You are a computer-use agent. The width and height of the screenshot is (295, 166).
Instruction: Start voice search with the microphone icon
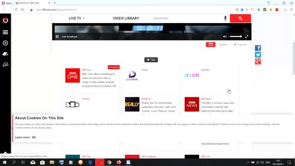click(225, 18)
